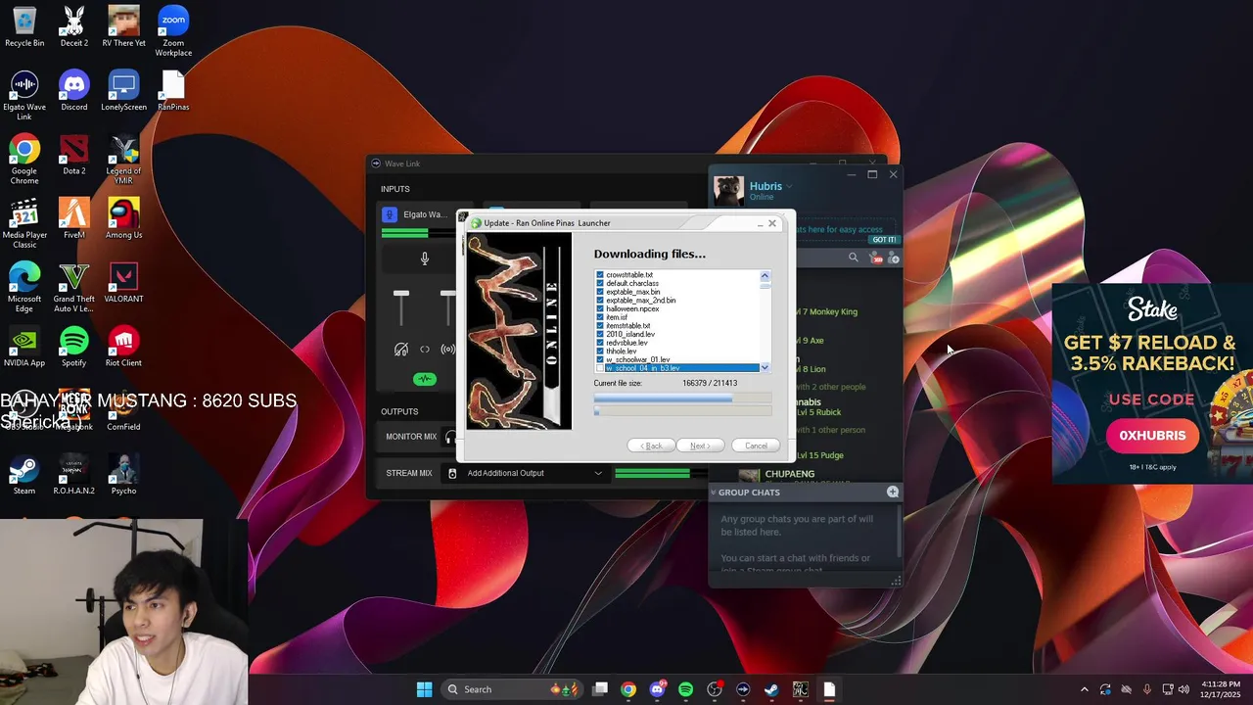The width and height of the screenshot is (1253, 705).
Task: Expand the Add Additional Output dropdown
Action: coord(598,473)
